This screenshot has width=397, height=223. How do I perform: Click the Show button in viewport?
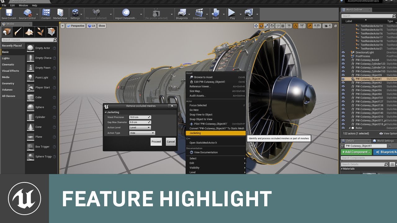[102, 26]
